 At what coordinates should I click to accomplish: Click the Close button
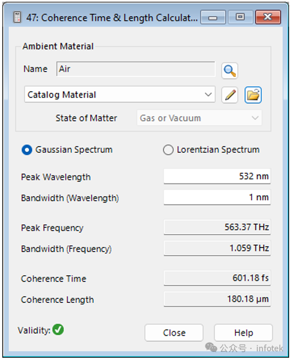[174, 332]
